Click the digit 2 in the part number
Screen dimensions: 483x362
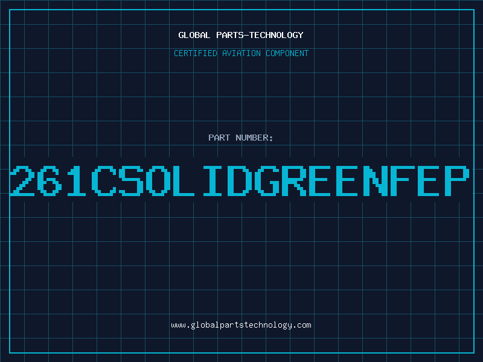coord(24,180)
